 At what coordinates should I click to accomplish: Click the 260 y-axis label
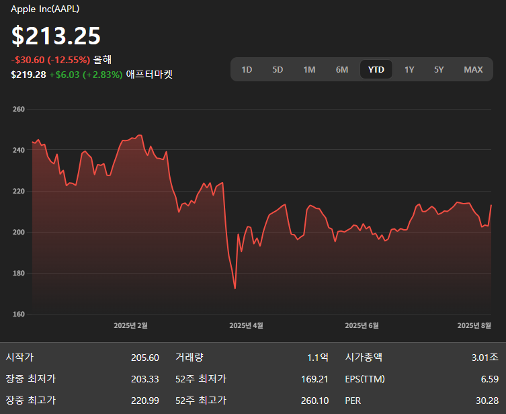[x=19, y=109]
